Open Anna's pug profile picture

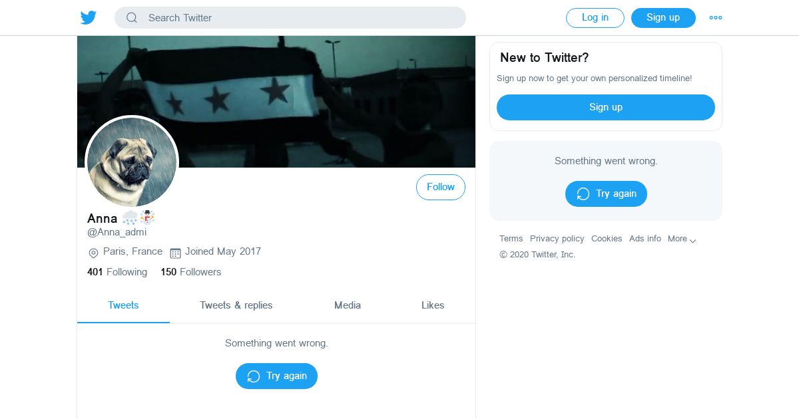click(x=132, y=162)
